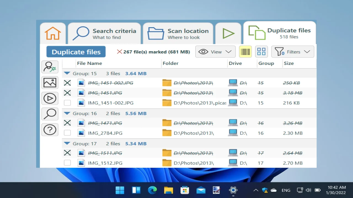The width and height of the screenshot is (353, 198).
Task: Open Settings gear in taskbar
Action: (x=233, y=190)
